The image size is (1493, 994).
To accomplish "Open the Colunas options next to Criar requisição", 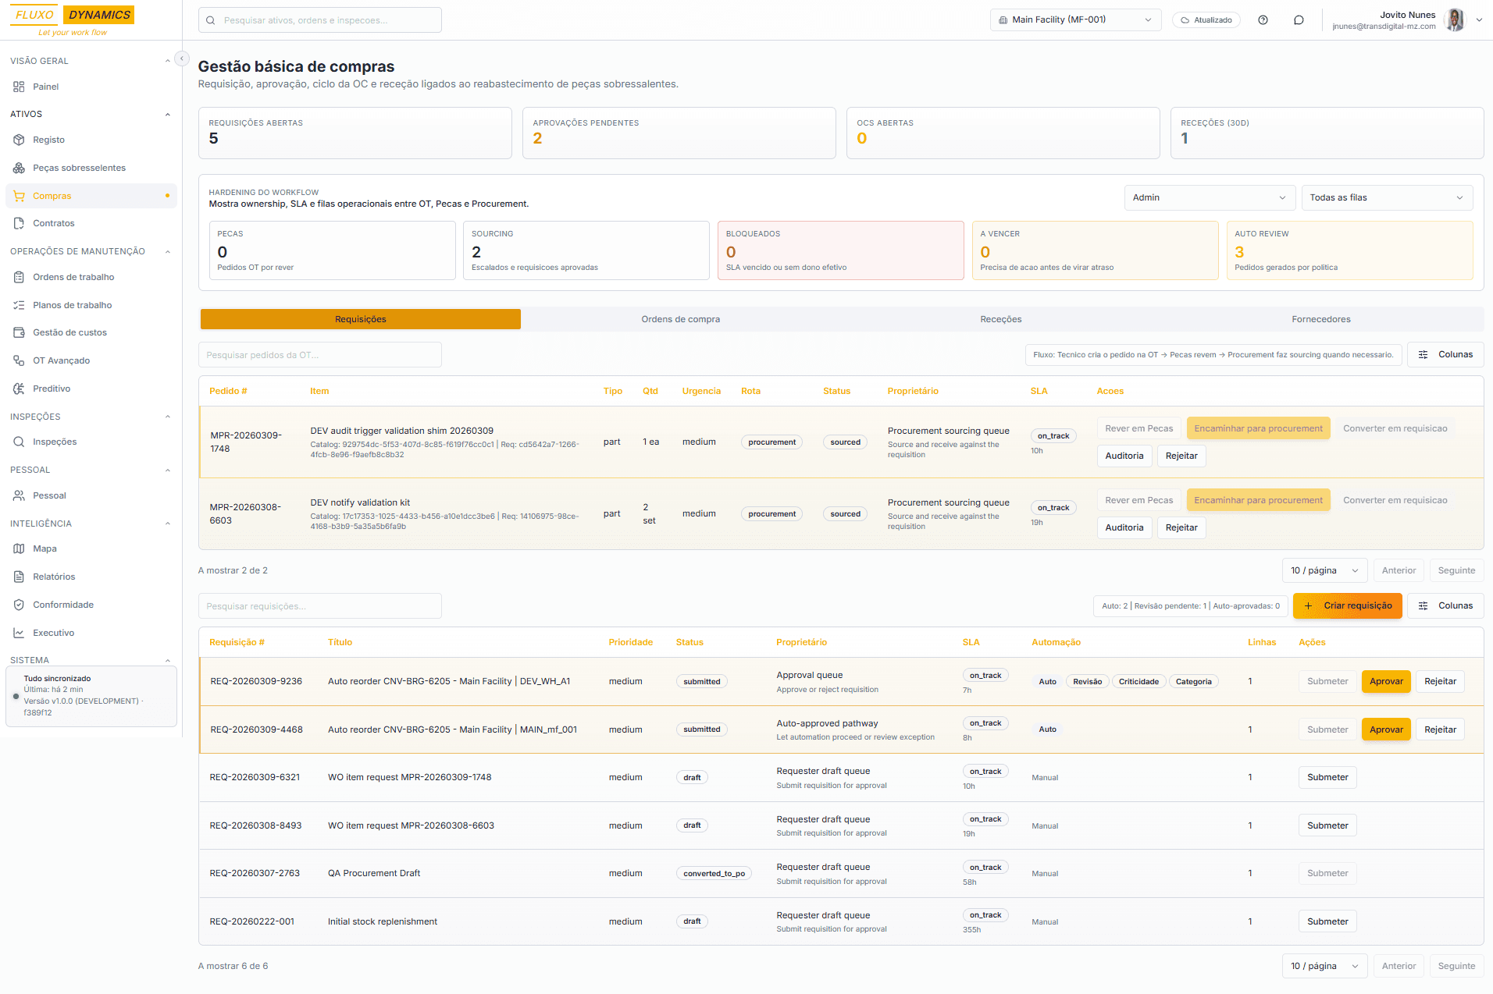I will click(1445, 605).
